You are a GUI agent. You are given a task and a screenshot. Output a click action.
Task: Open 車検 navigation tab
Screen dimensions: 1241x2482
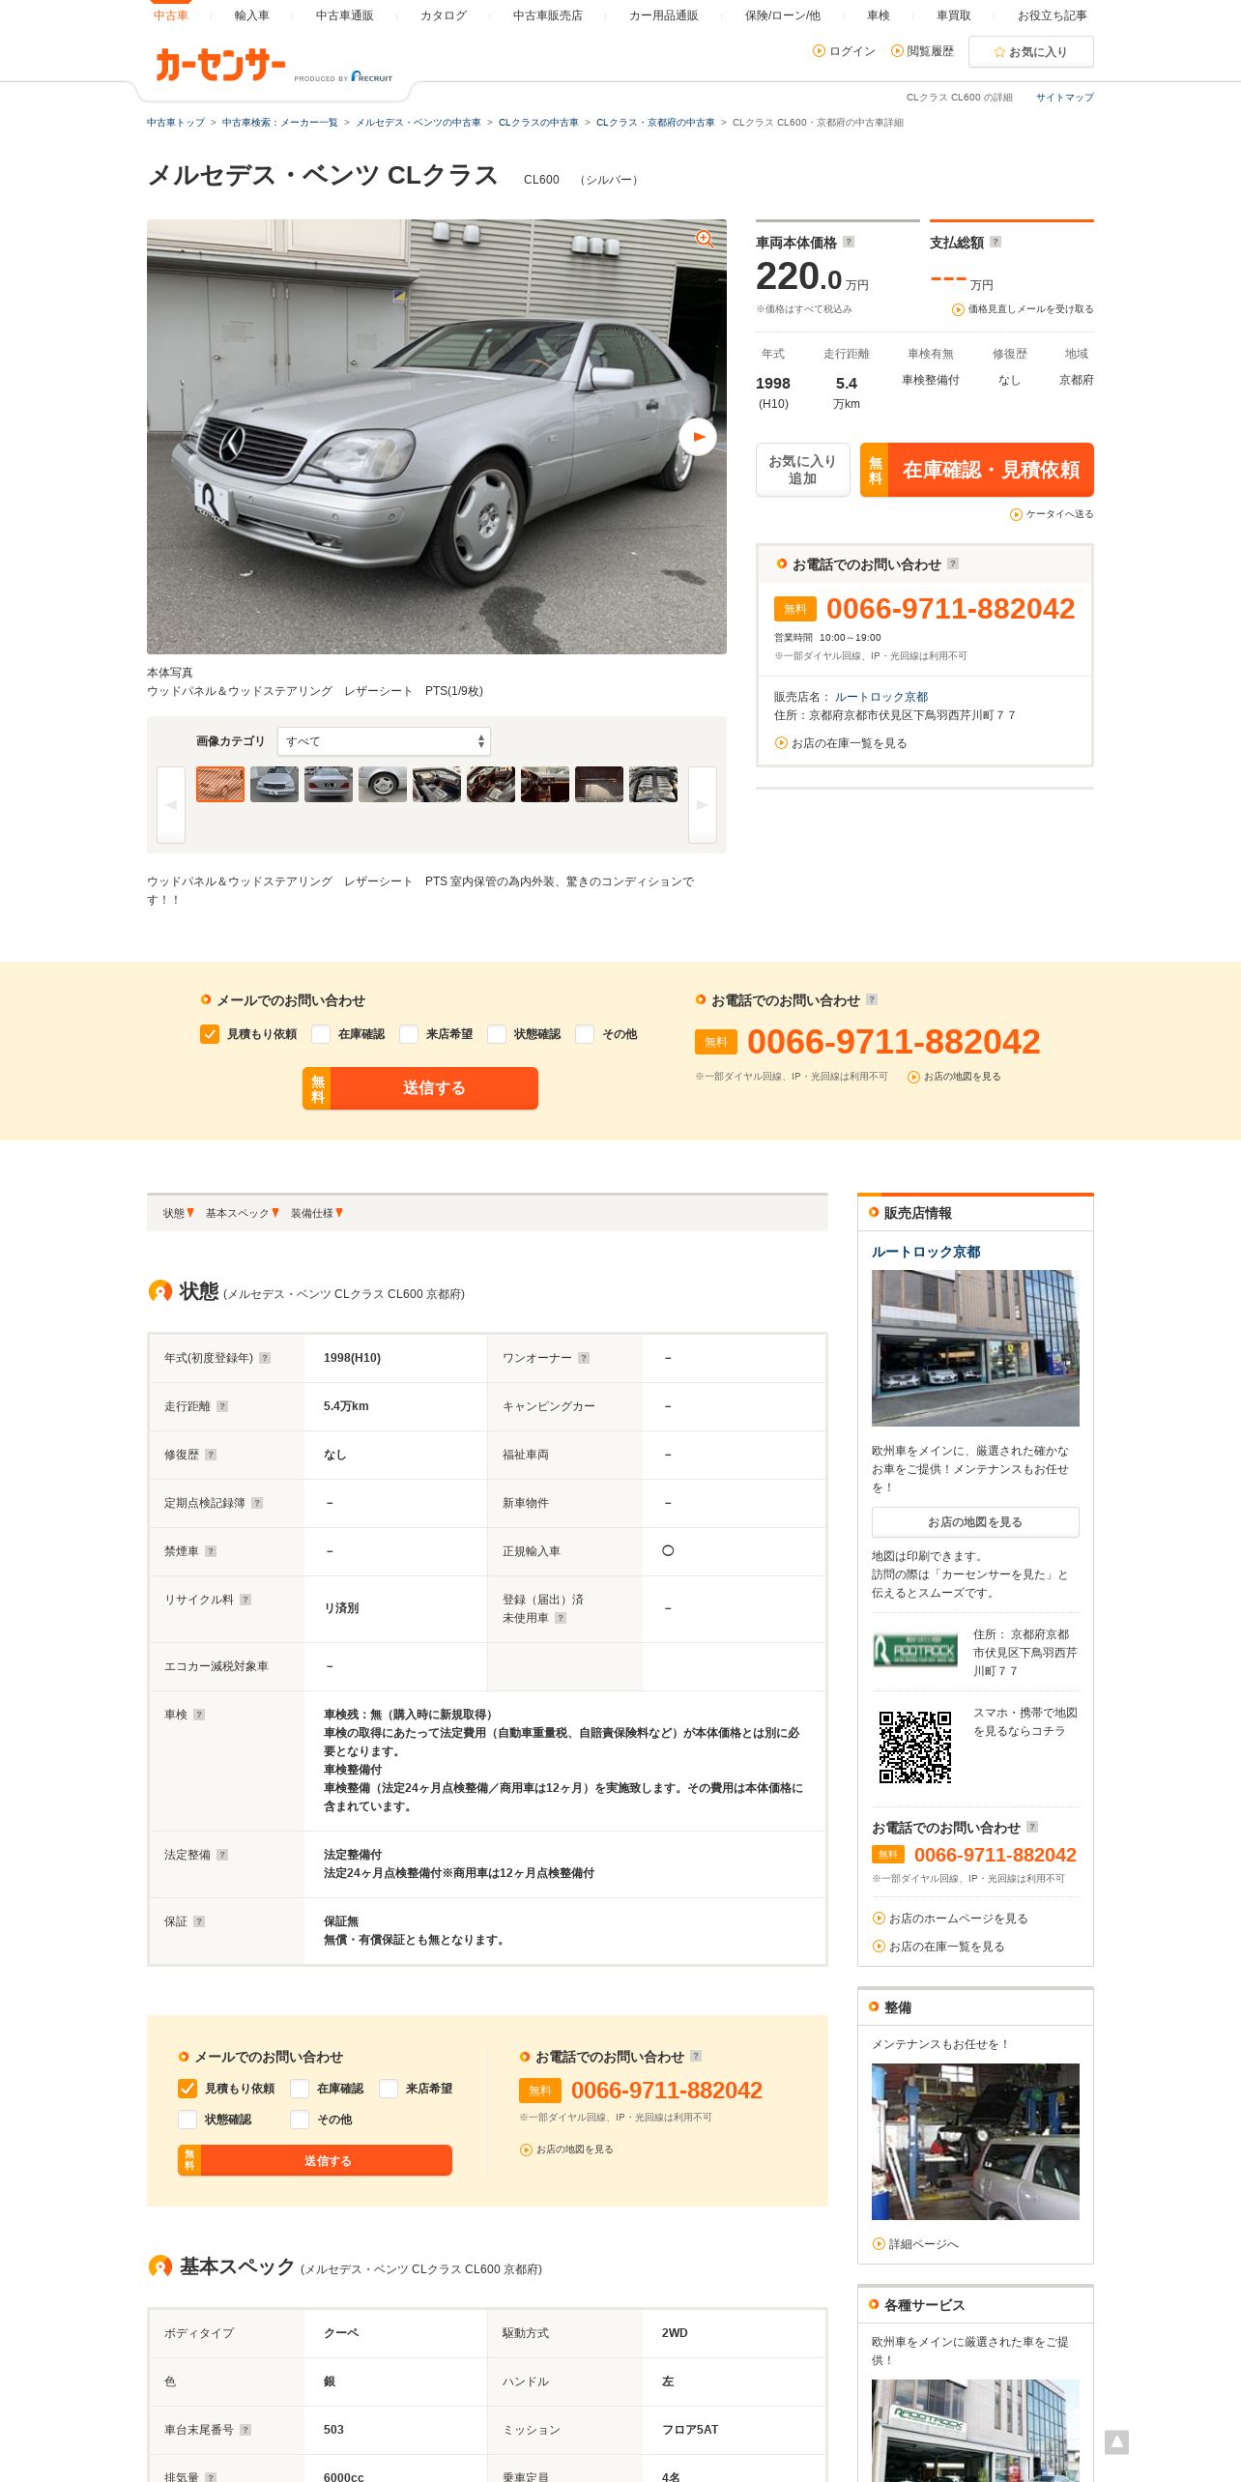(x=879, y=15)
